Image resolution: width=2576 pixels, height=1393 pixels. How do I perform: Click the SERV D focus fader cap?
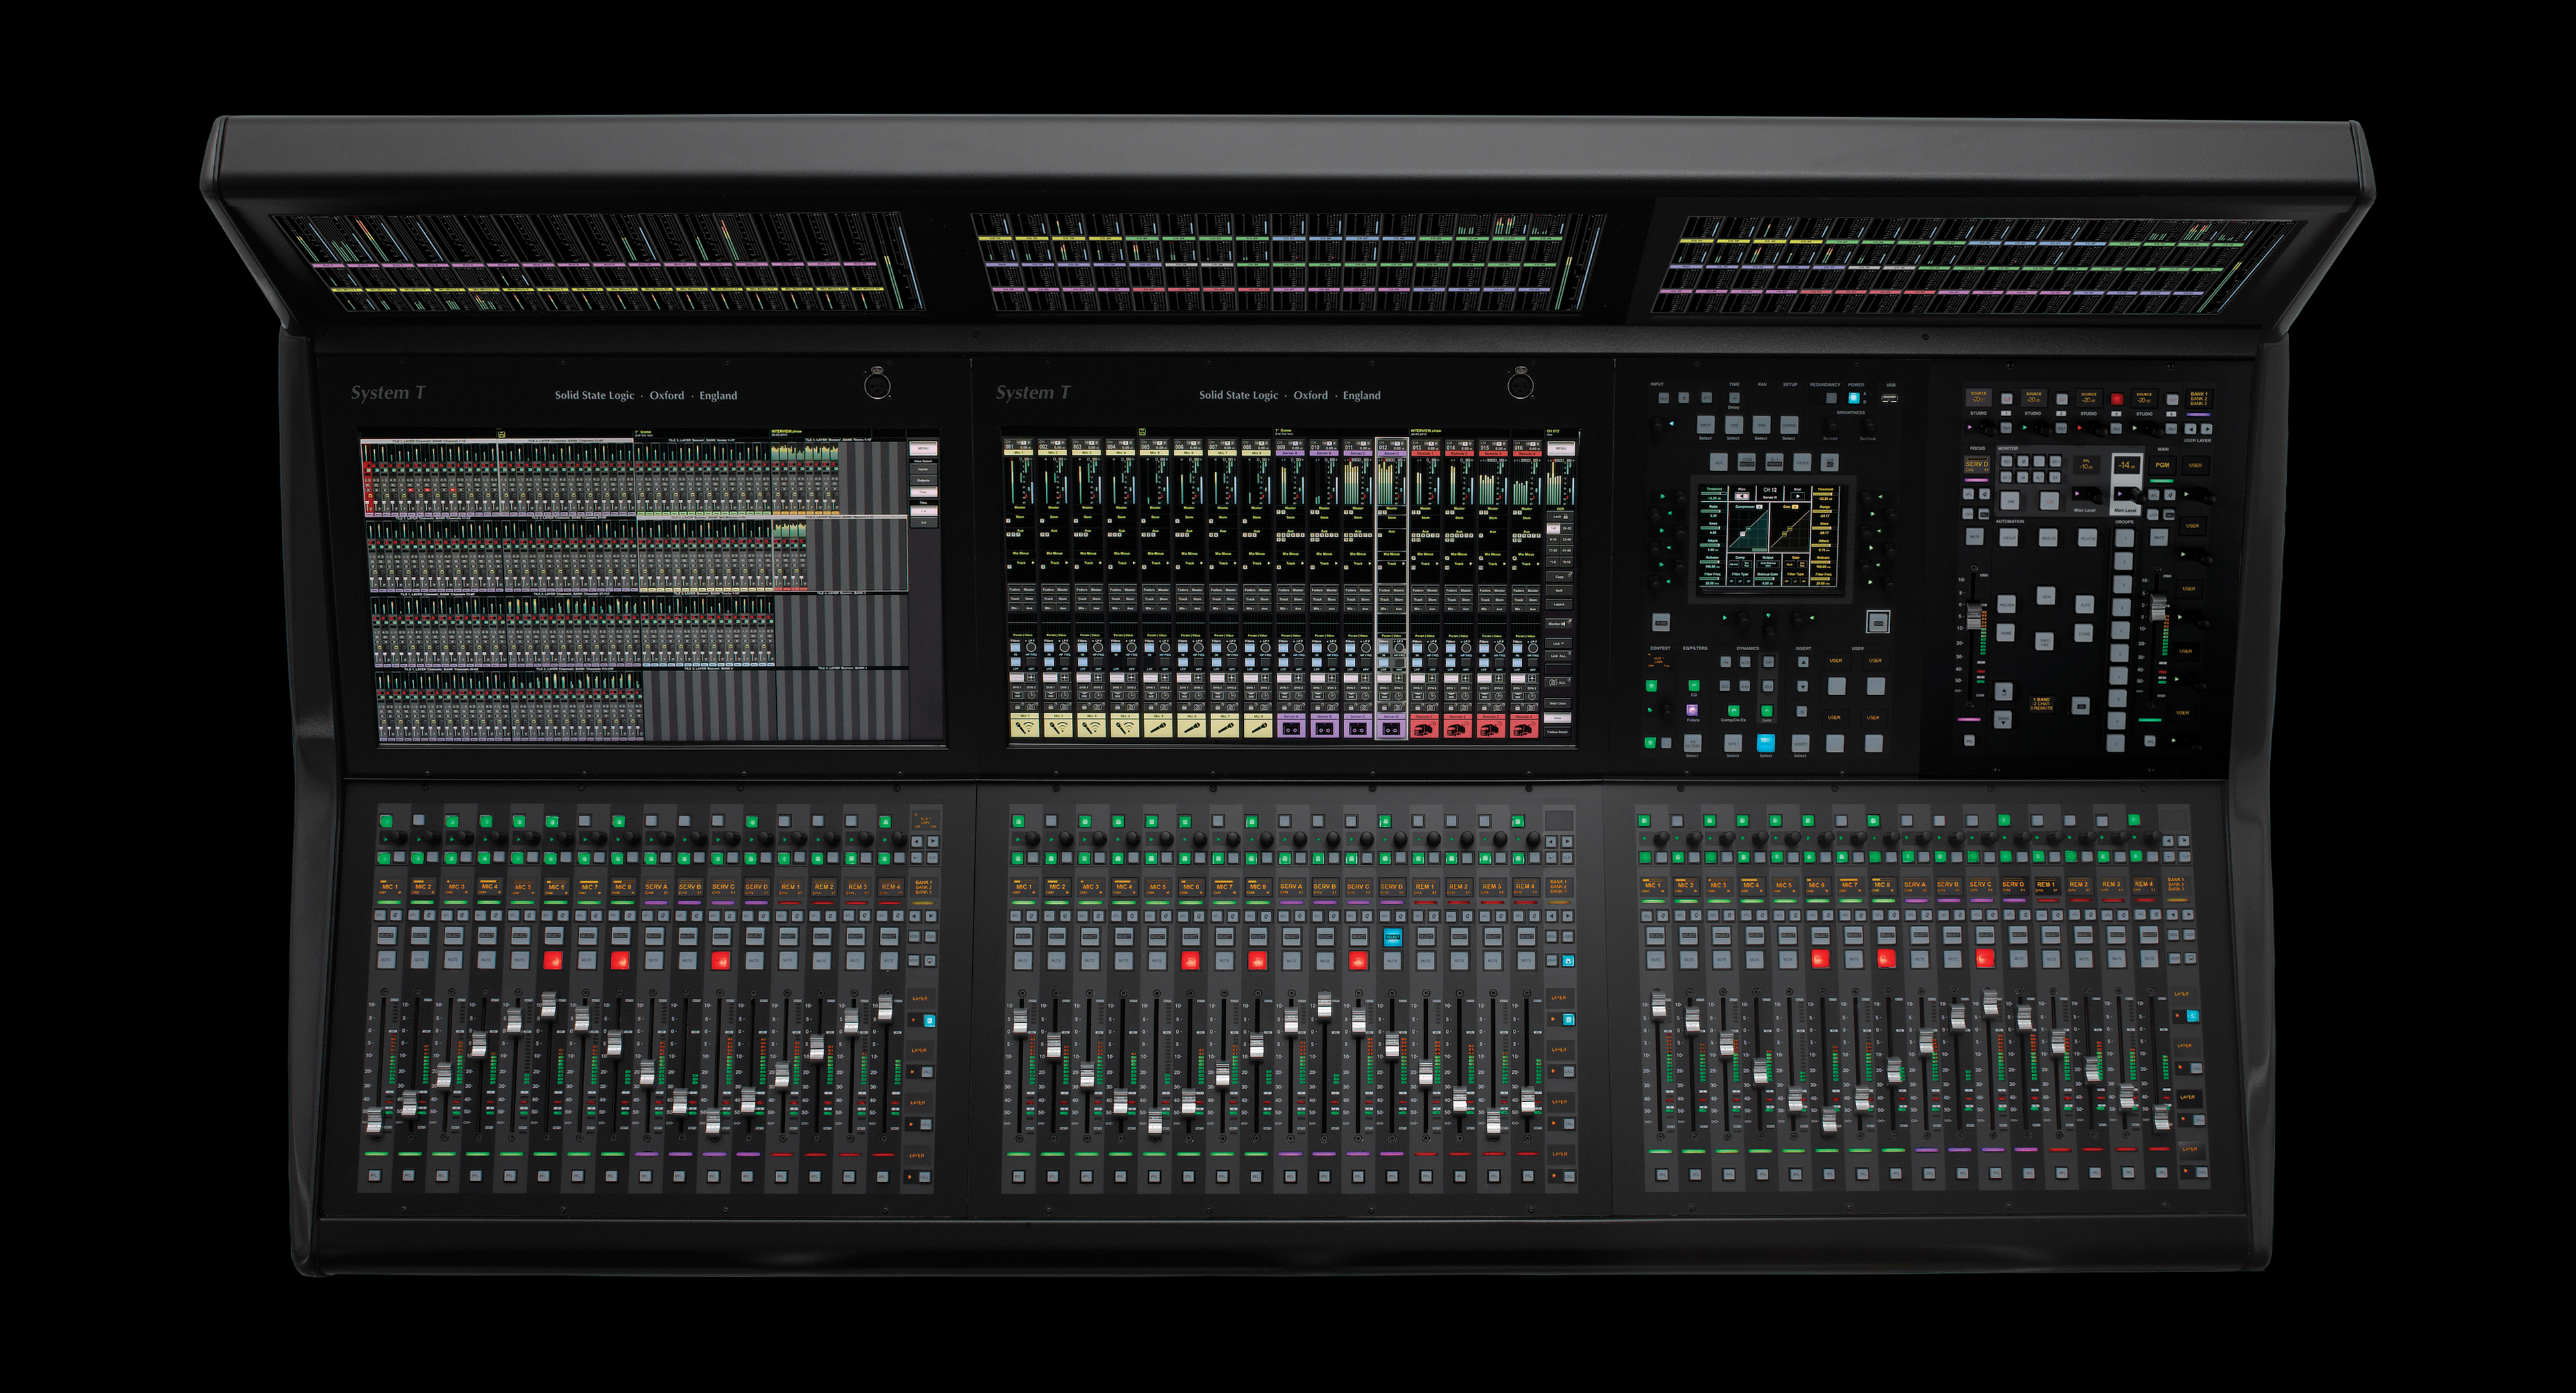pos(1974,616)
